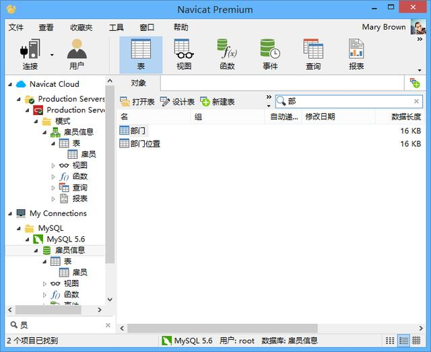Screen dimensions: 431x352
Task: Open the 查看 menu
Action: point(46,28)
